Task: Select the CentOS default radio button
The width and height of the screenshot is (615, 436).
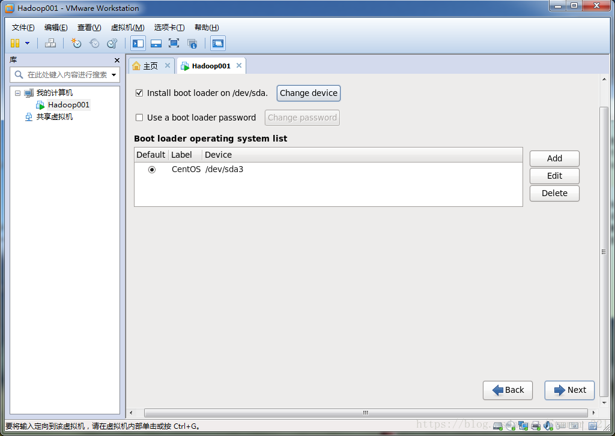Action: 152,170
